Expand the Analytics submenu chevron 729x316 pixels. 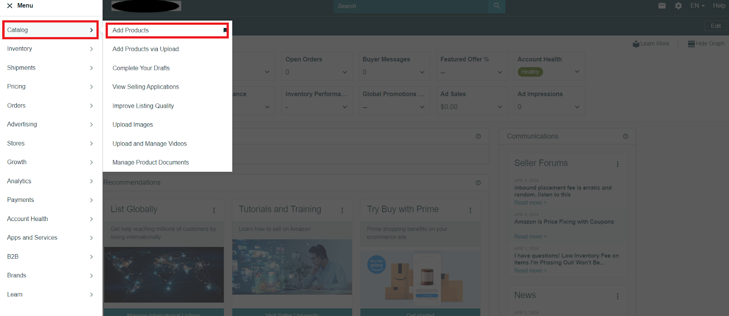point(92,181)
